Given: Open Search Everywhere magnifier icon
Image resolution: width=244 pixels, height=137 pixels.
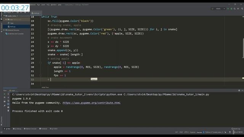Looking at the screenshot, I should click(x=242, y=9).
